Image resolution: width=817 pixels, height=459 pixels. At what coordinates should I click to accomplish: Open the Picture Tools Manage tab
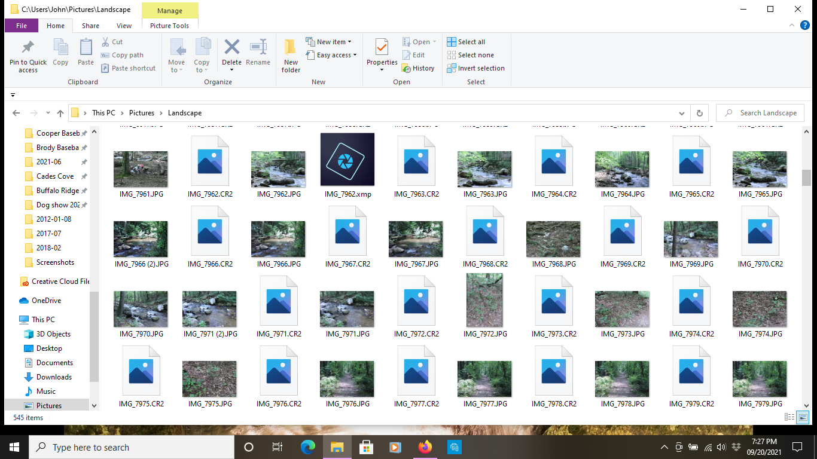pyautogui.click(x=170, y=11)
